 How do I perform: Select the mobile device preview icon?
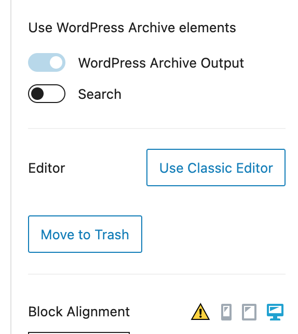pos(226,312)
